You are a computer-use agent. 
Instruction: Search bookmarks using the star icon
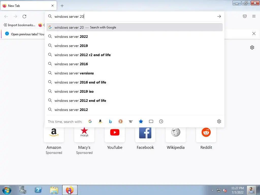pyautogui.click(x=141, y=121)
